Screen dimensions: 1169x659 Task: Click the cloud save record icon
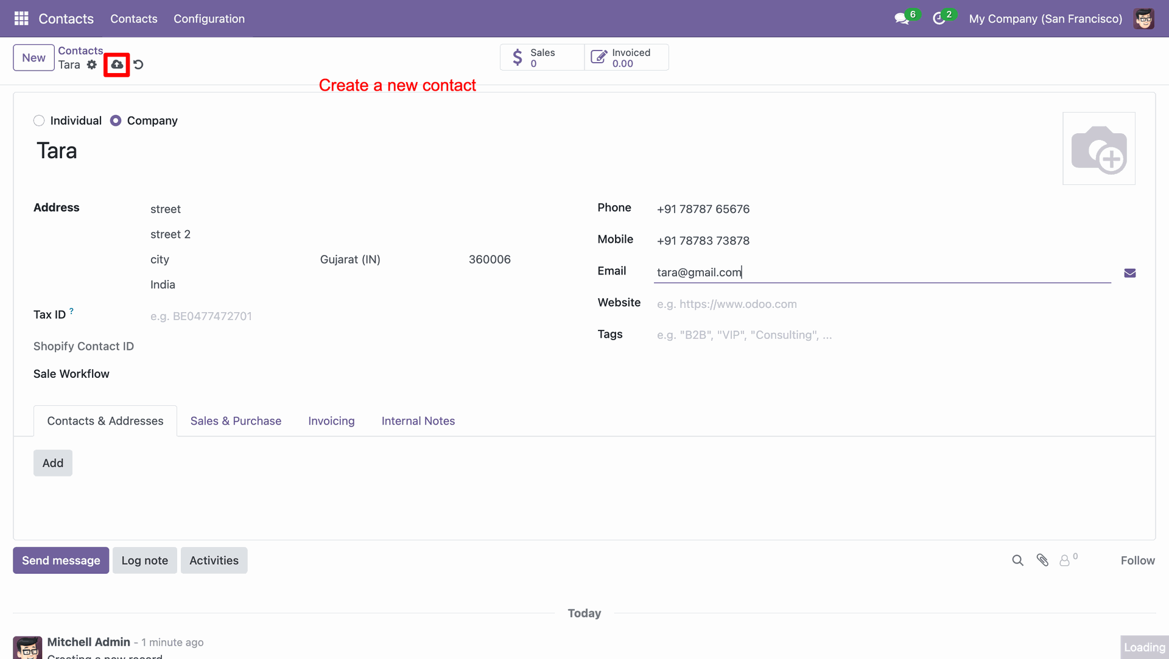pyautogui.click(x=117, y=65)
